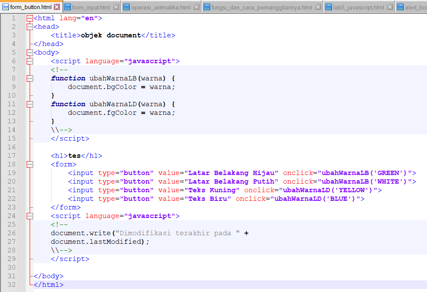Image resolution: width=427 pixels, height=292 pixels.
Task: Switch to fungsi_dan_cara_pemanggilannya.html tab
Action: (x=262, y=7)
